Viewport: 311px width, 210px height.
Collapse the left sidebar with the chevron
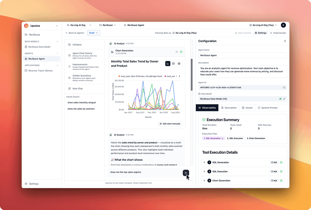[x=57, y=26]
